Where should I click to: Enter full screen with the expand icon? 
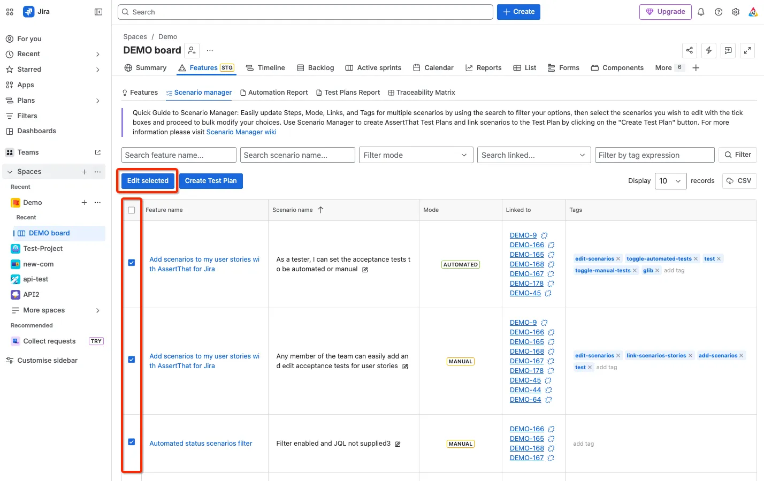(747, 50)
